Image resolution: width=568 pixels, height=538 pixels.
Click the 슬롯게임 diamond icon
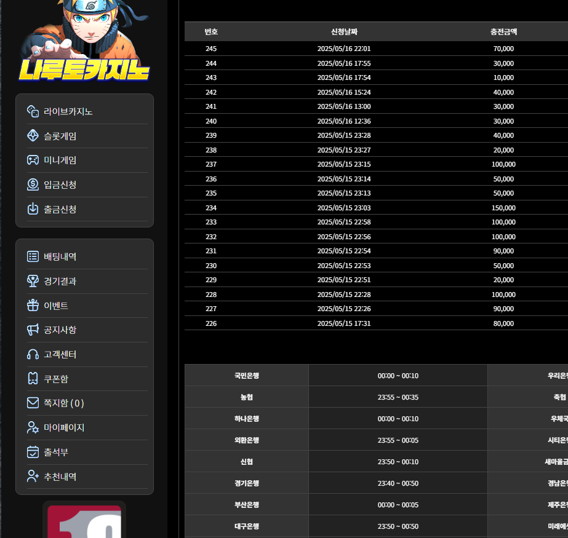(x=33, y=136)
